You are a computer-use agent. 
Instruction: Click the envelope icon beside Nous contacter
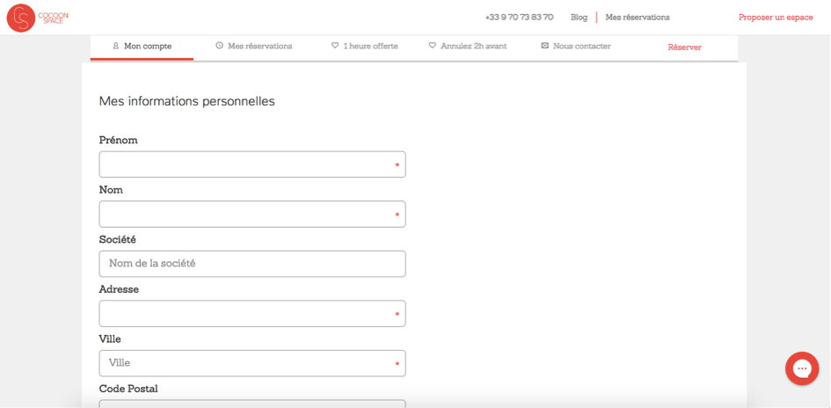coord(544,46)
